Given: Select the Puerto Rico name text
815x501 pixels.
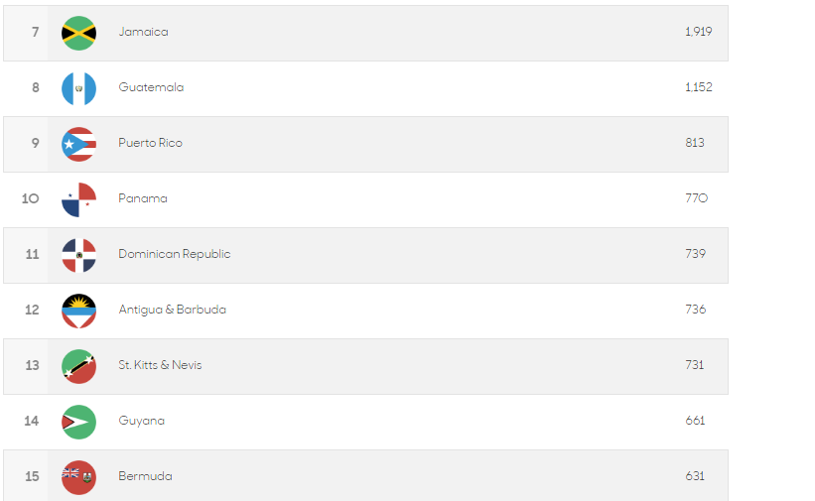Looking at the screenshot, I should coord(150,143).
